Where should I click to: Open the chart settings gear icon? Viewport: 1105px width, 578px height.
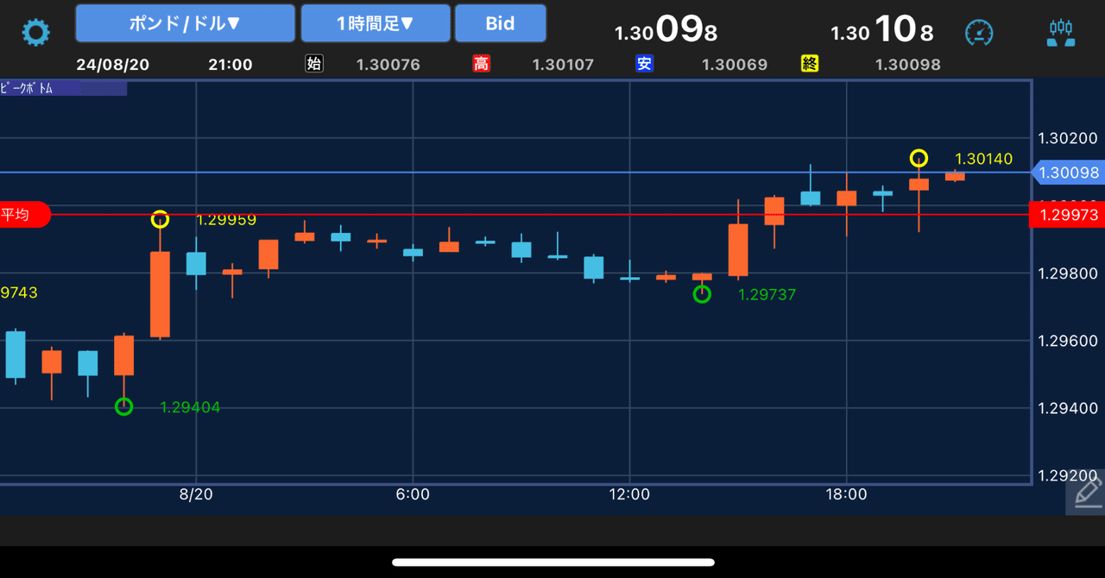click(35, 32)
